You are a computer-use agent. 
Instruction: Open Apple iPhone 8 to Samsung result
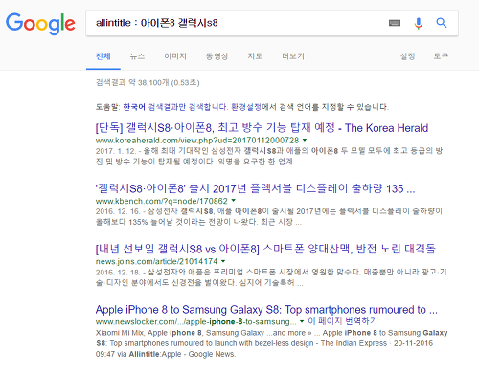(x=266, y=310)
